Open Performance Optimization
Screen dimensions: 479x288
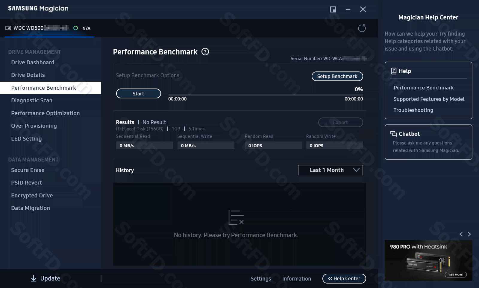point(46,113)
